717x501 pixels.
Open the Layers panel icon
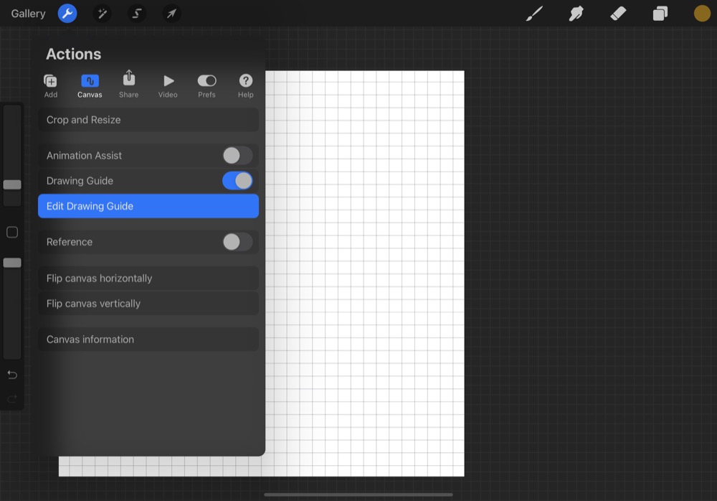pos(660,14)
